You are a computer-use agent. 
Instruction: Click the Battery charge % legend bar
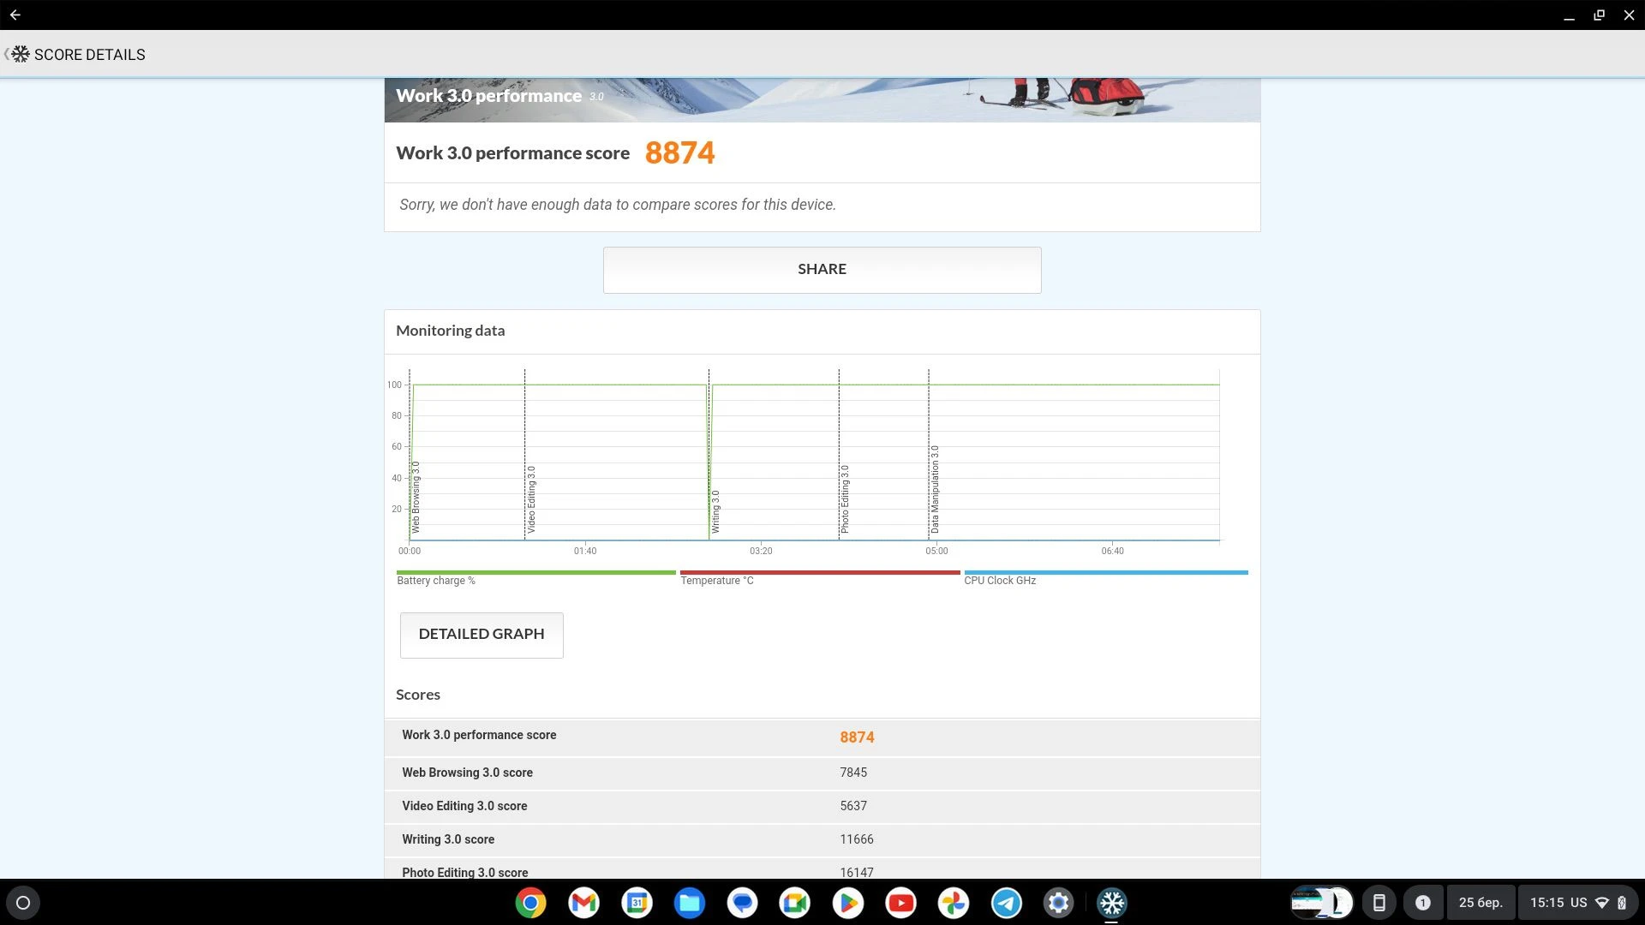pos(535,572)
